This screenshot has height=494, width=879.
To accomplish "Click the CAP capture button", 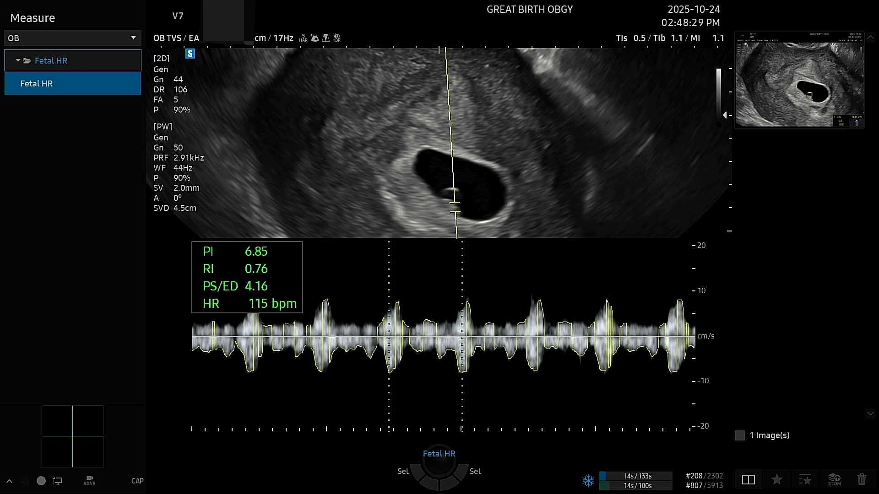I will 137,481.
